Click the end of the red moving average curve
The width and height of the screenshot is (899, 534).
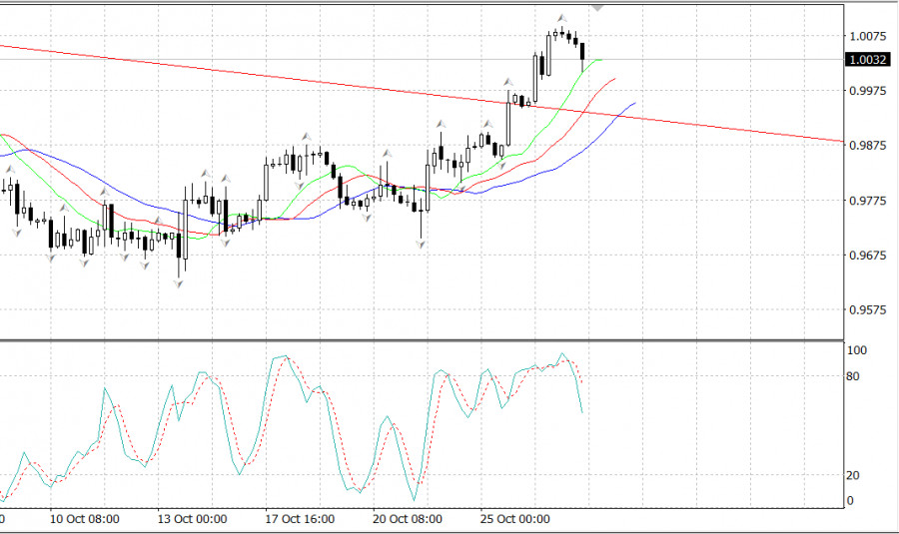(614, 78)
